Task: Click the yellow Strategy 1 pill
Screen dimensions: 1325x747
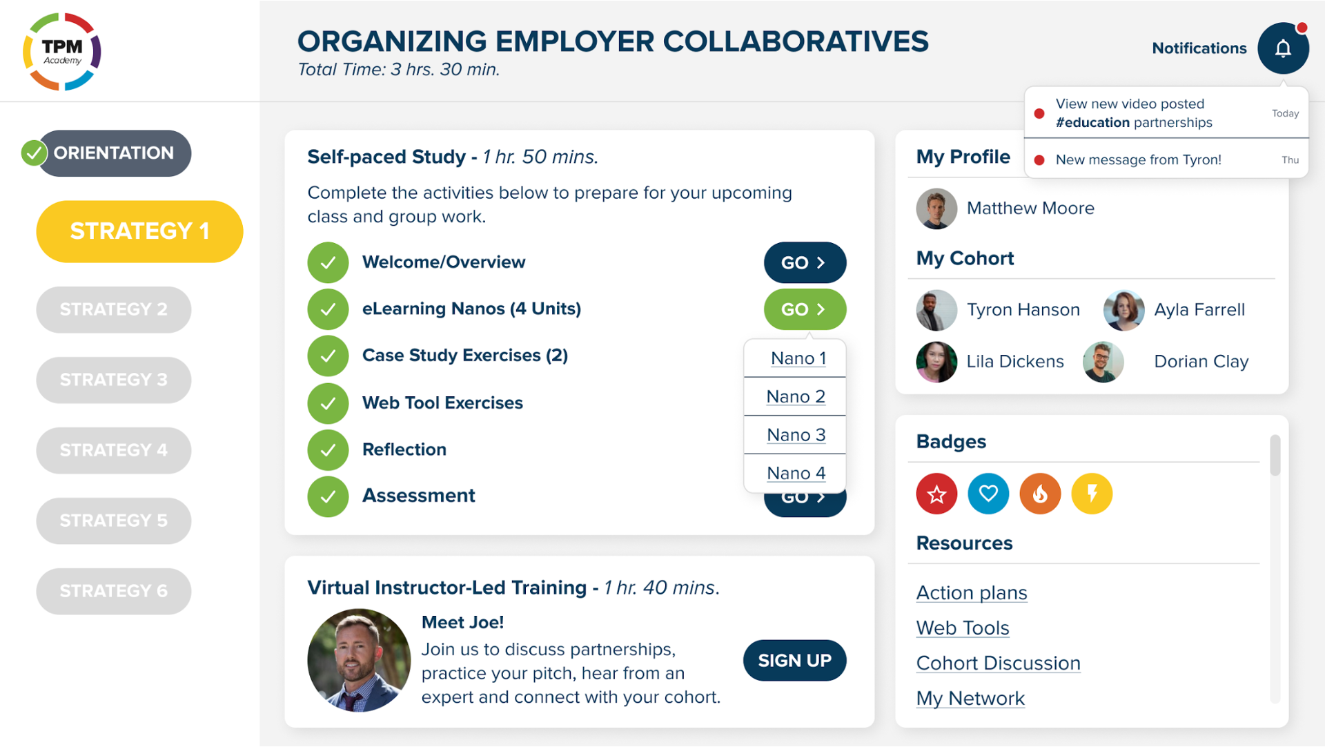Action: coord(139,231)
